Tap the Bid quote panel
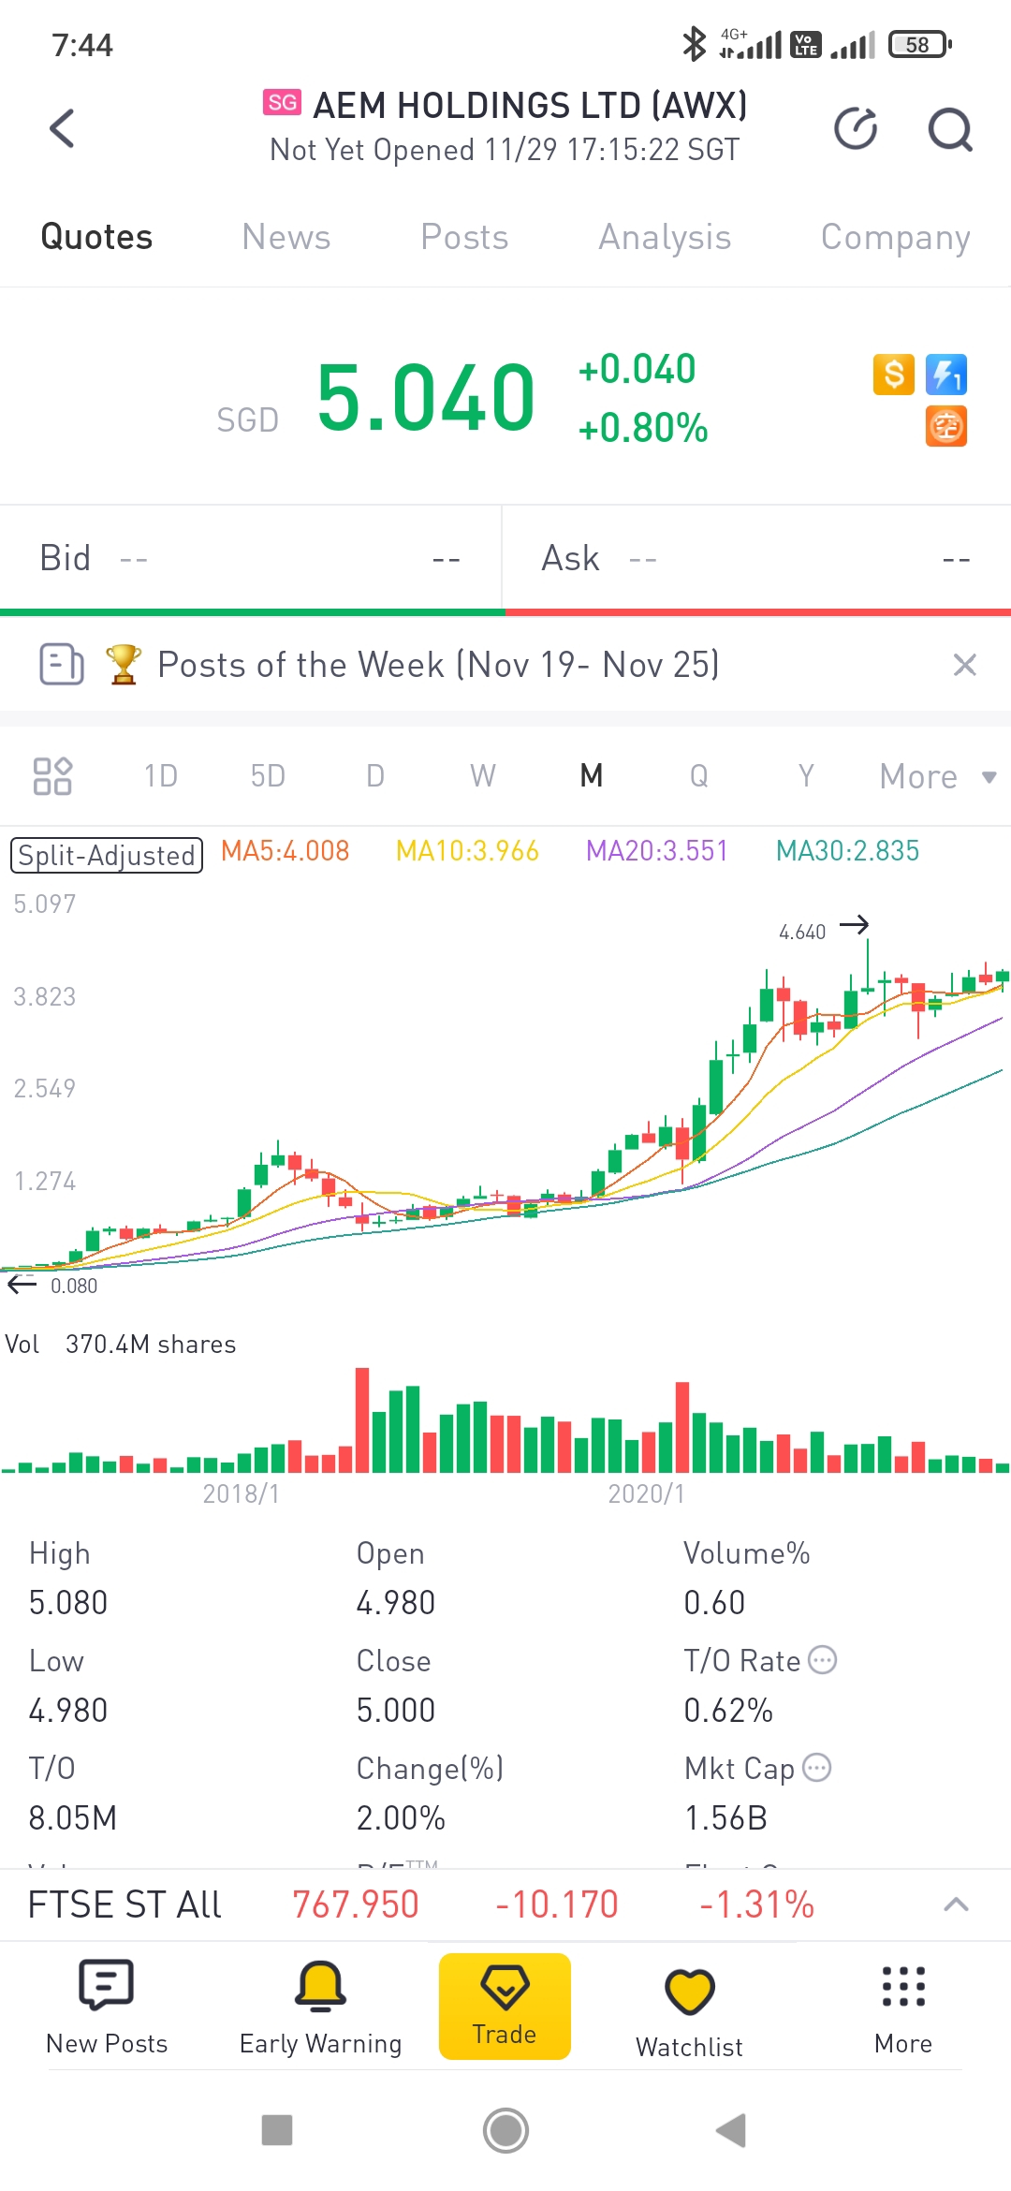This screenshot has width=1011, height=2191. (251, 558)
